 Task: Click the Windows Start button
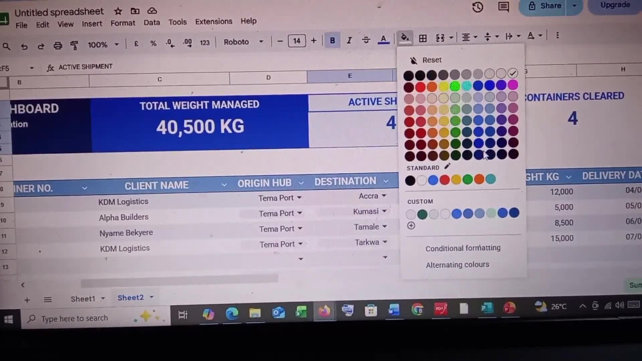pos(8,320)
